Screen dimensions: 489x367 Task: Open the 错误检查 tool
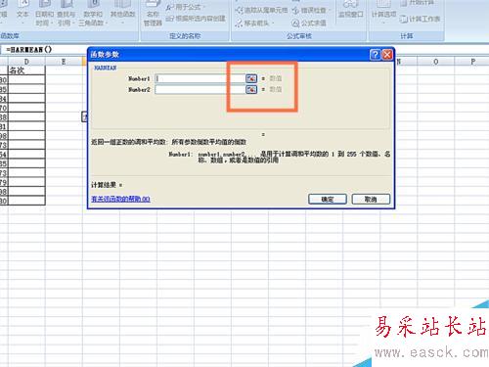pyautogui.click(x=311, y=10)
